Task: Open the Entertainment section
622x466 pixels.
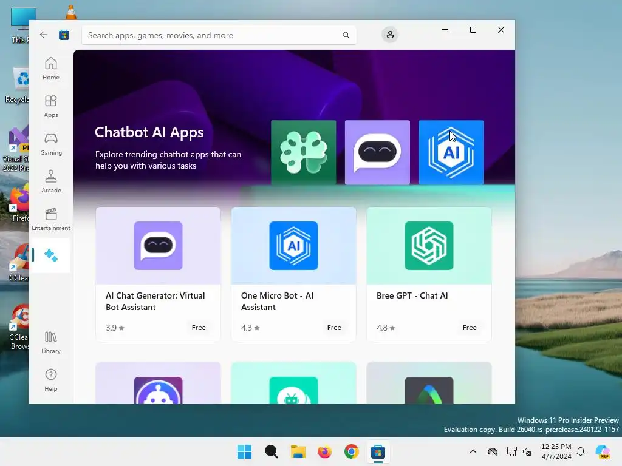Action: coord(51,219)
